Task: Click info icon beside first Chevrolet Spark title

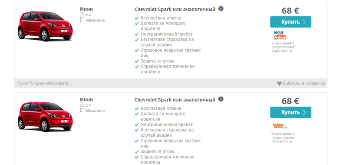Action: click(x=221, y=9)
